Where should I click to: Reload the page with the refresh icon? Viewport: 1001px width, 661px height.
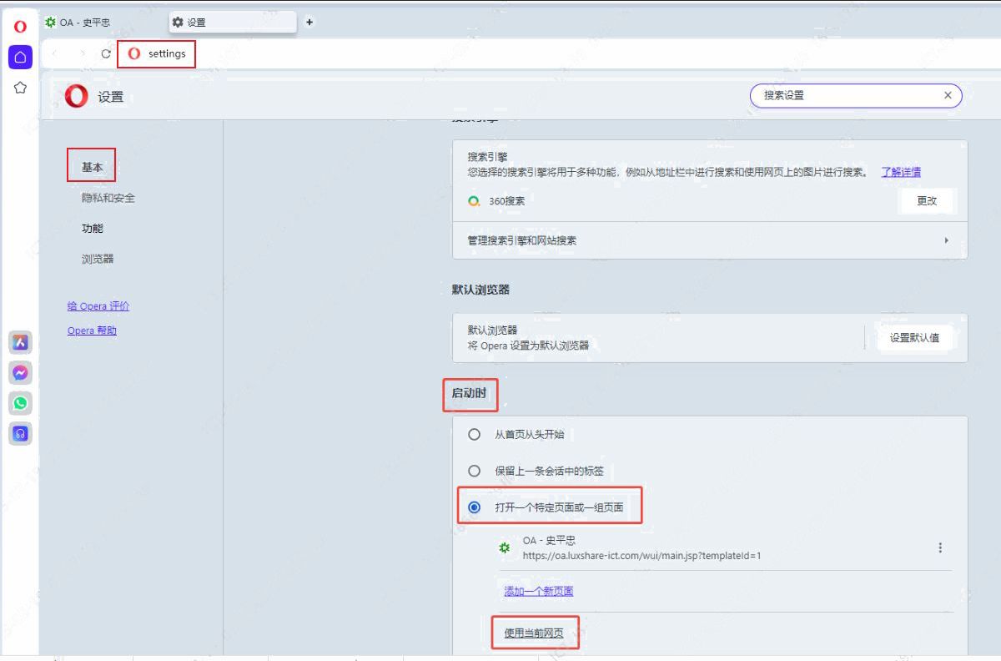[106, 54]
